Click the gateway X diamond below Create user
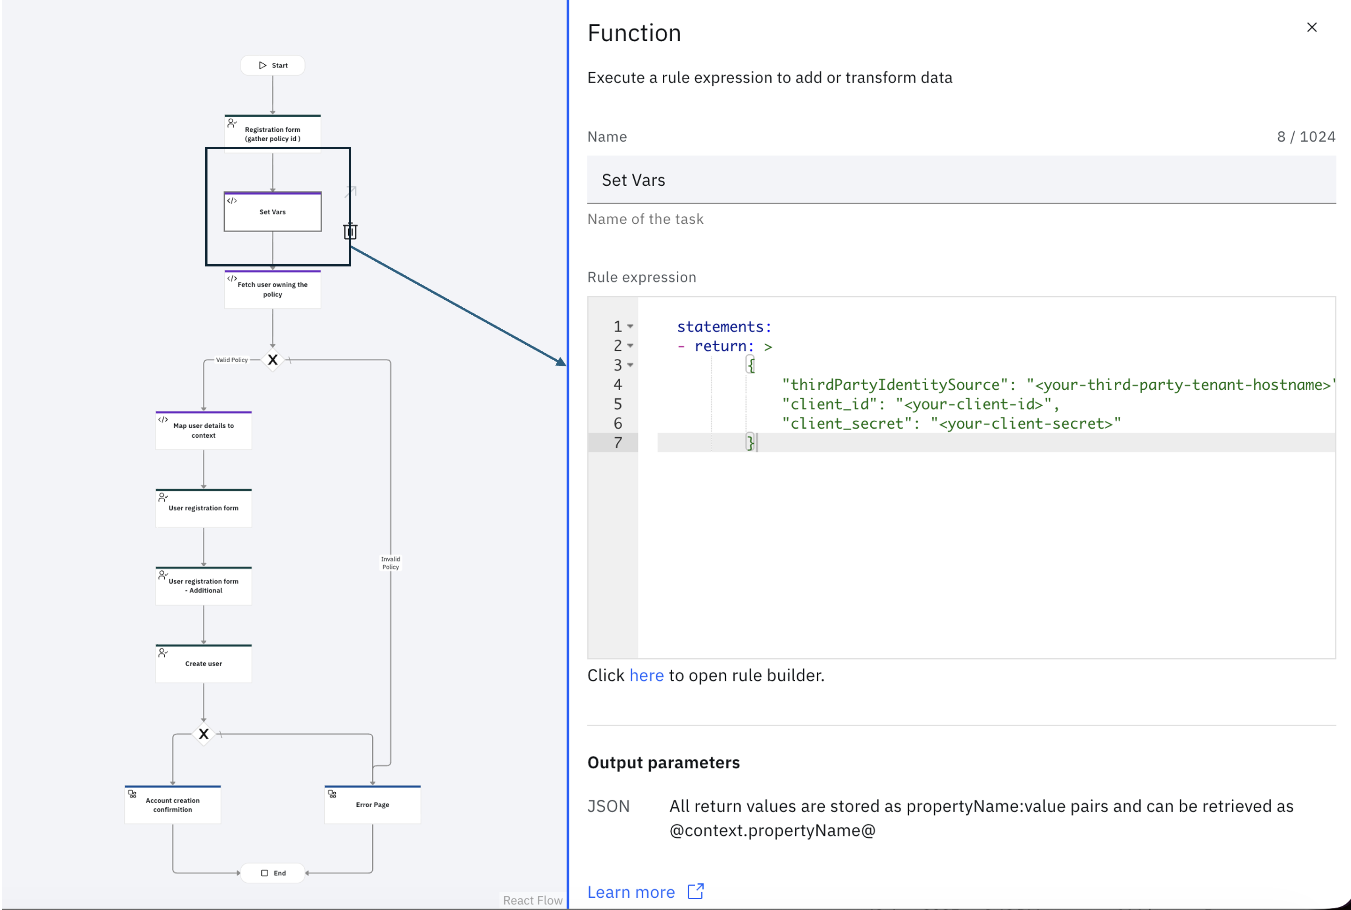 (x=203, y=734)
